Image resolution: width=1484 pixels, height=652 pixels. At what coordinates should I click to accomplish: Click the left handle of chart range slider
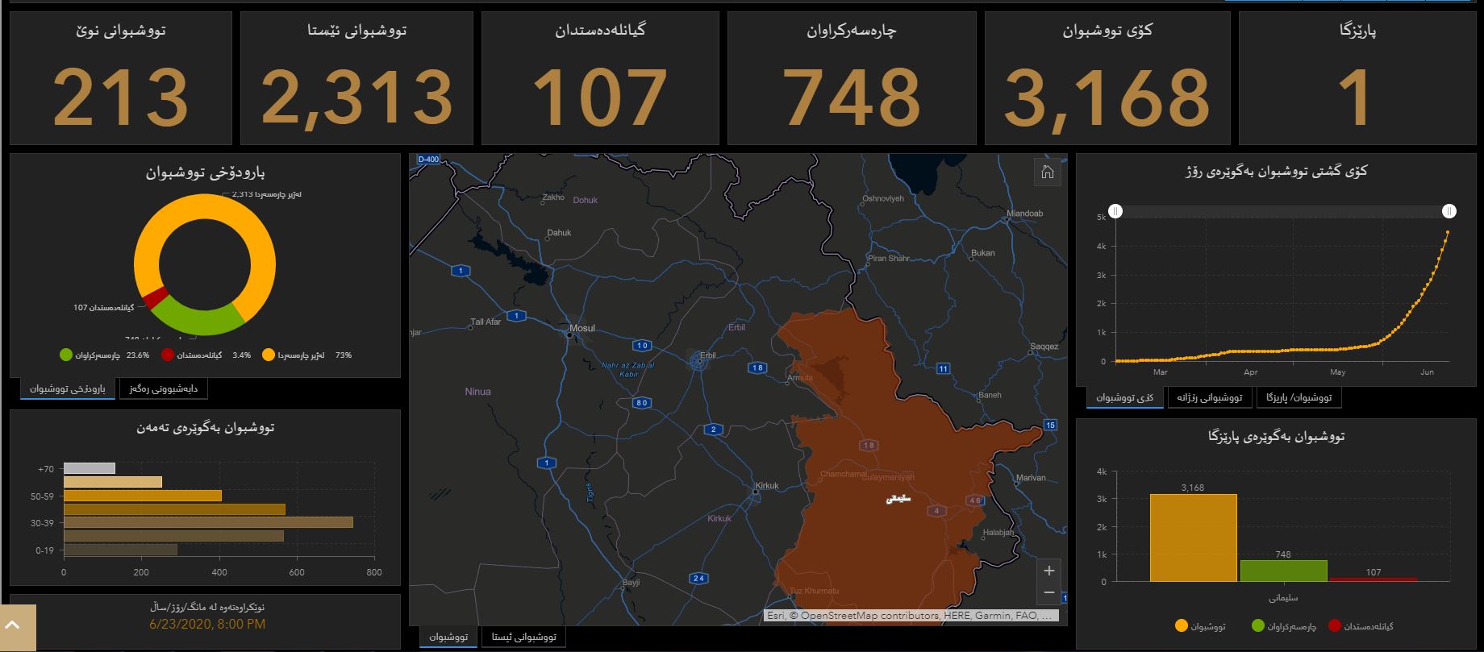click(x=1115, y=211)
